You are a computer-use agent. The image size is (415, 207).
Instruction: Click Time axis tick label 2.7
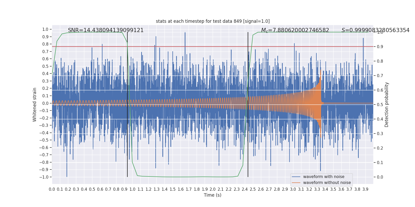click(269, 189)
